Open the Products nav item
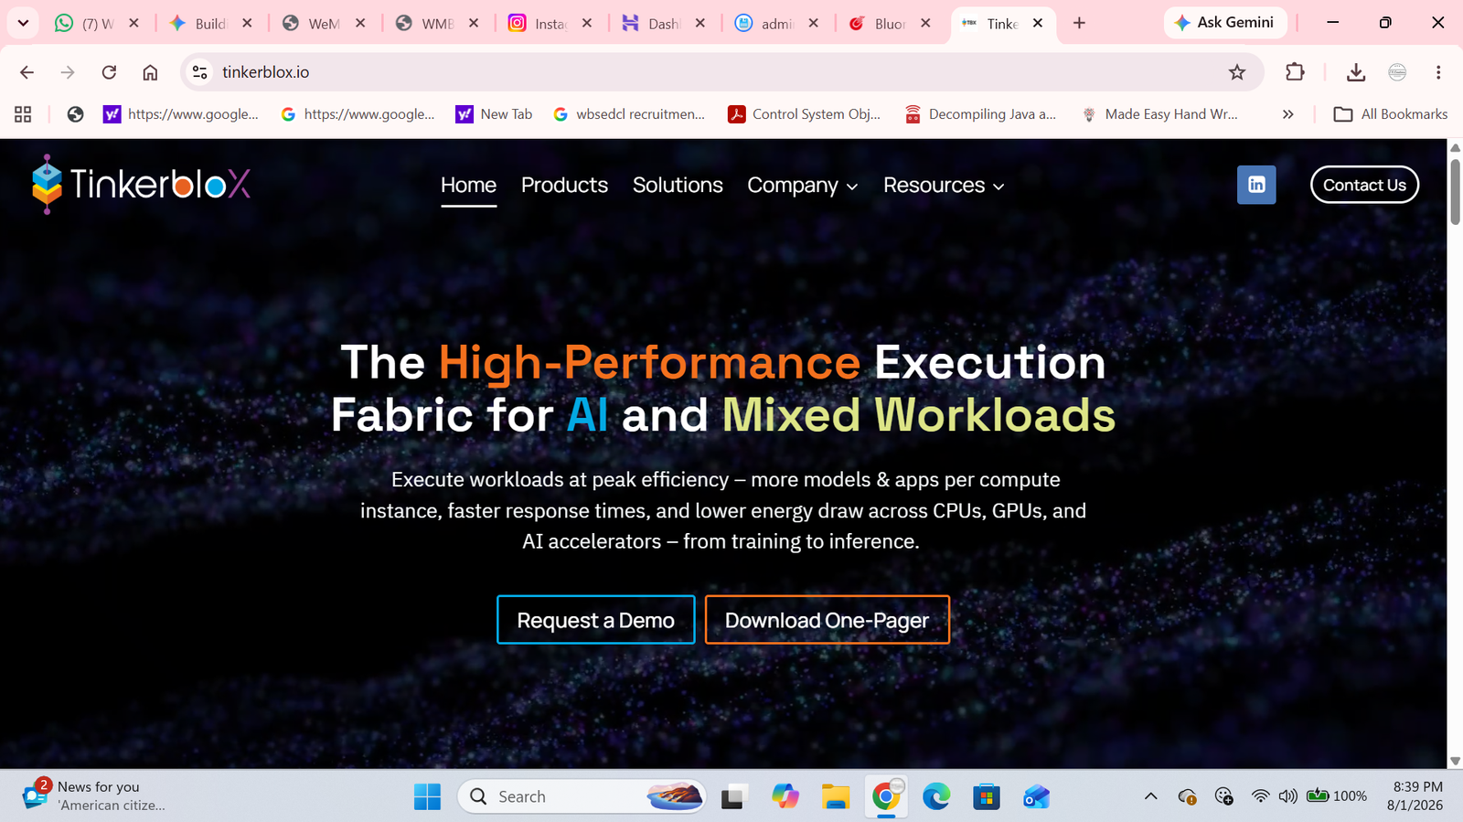Screen dimensions: 1463x822 (564, 186)
